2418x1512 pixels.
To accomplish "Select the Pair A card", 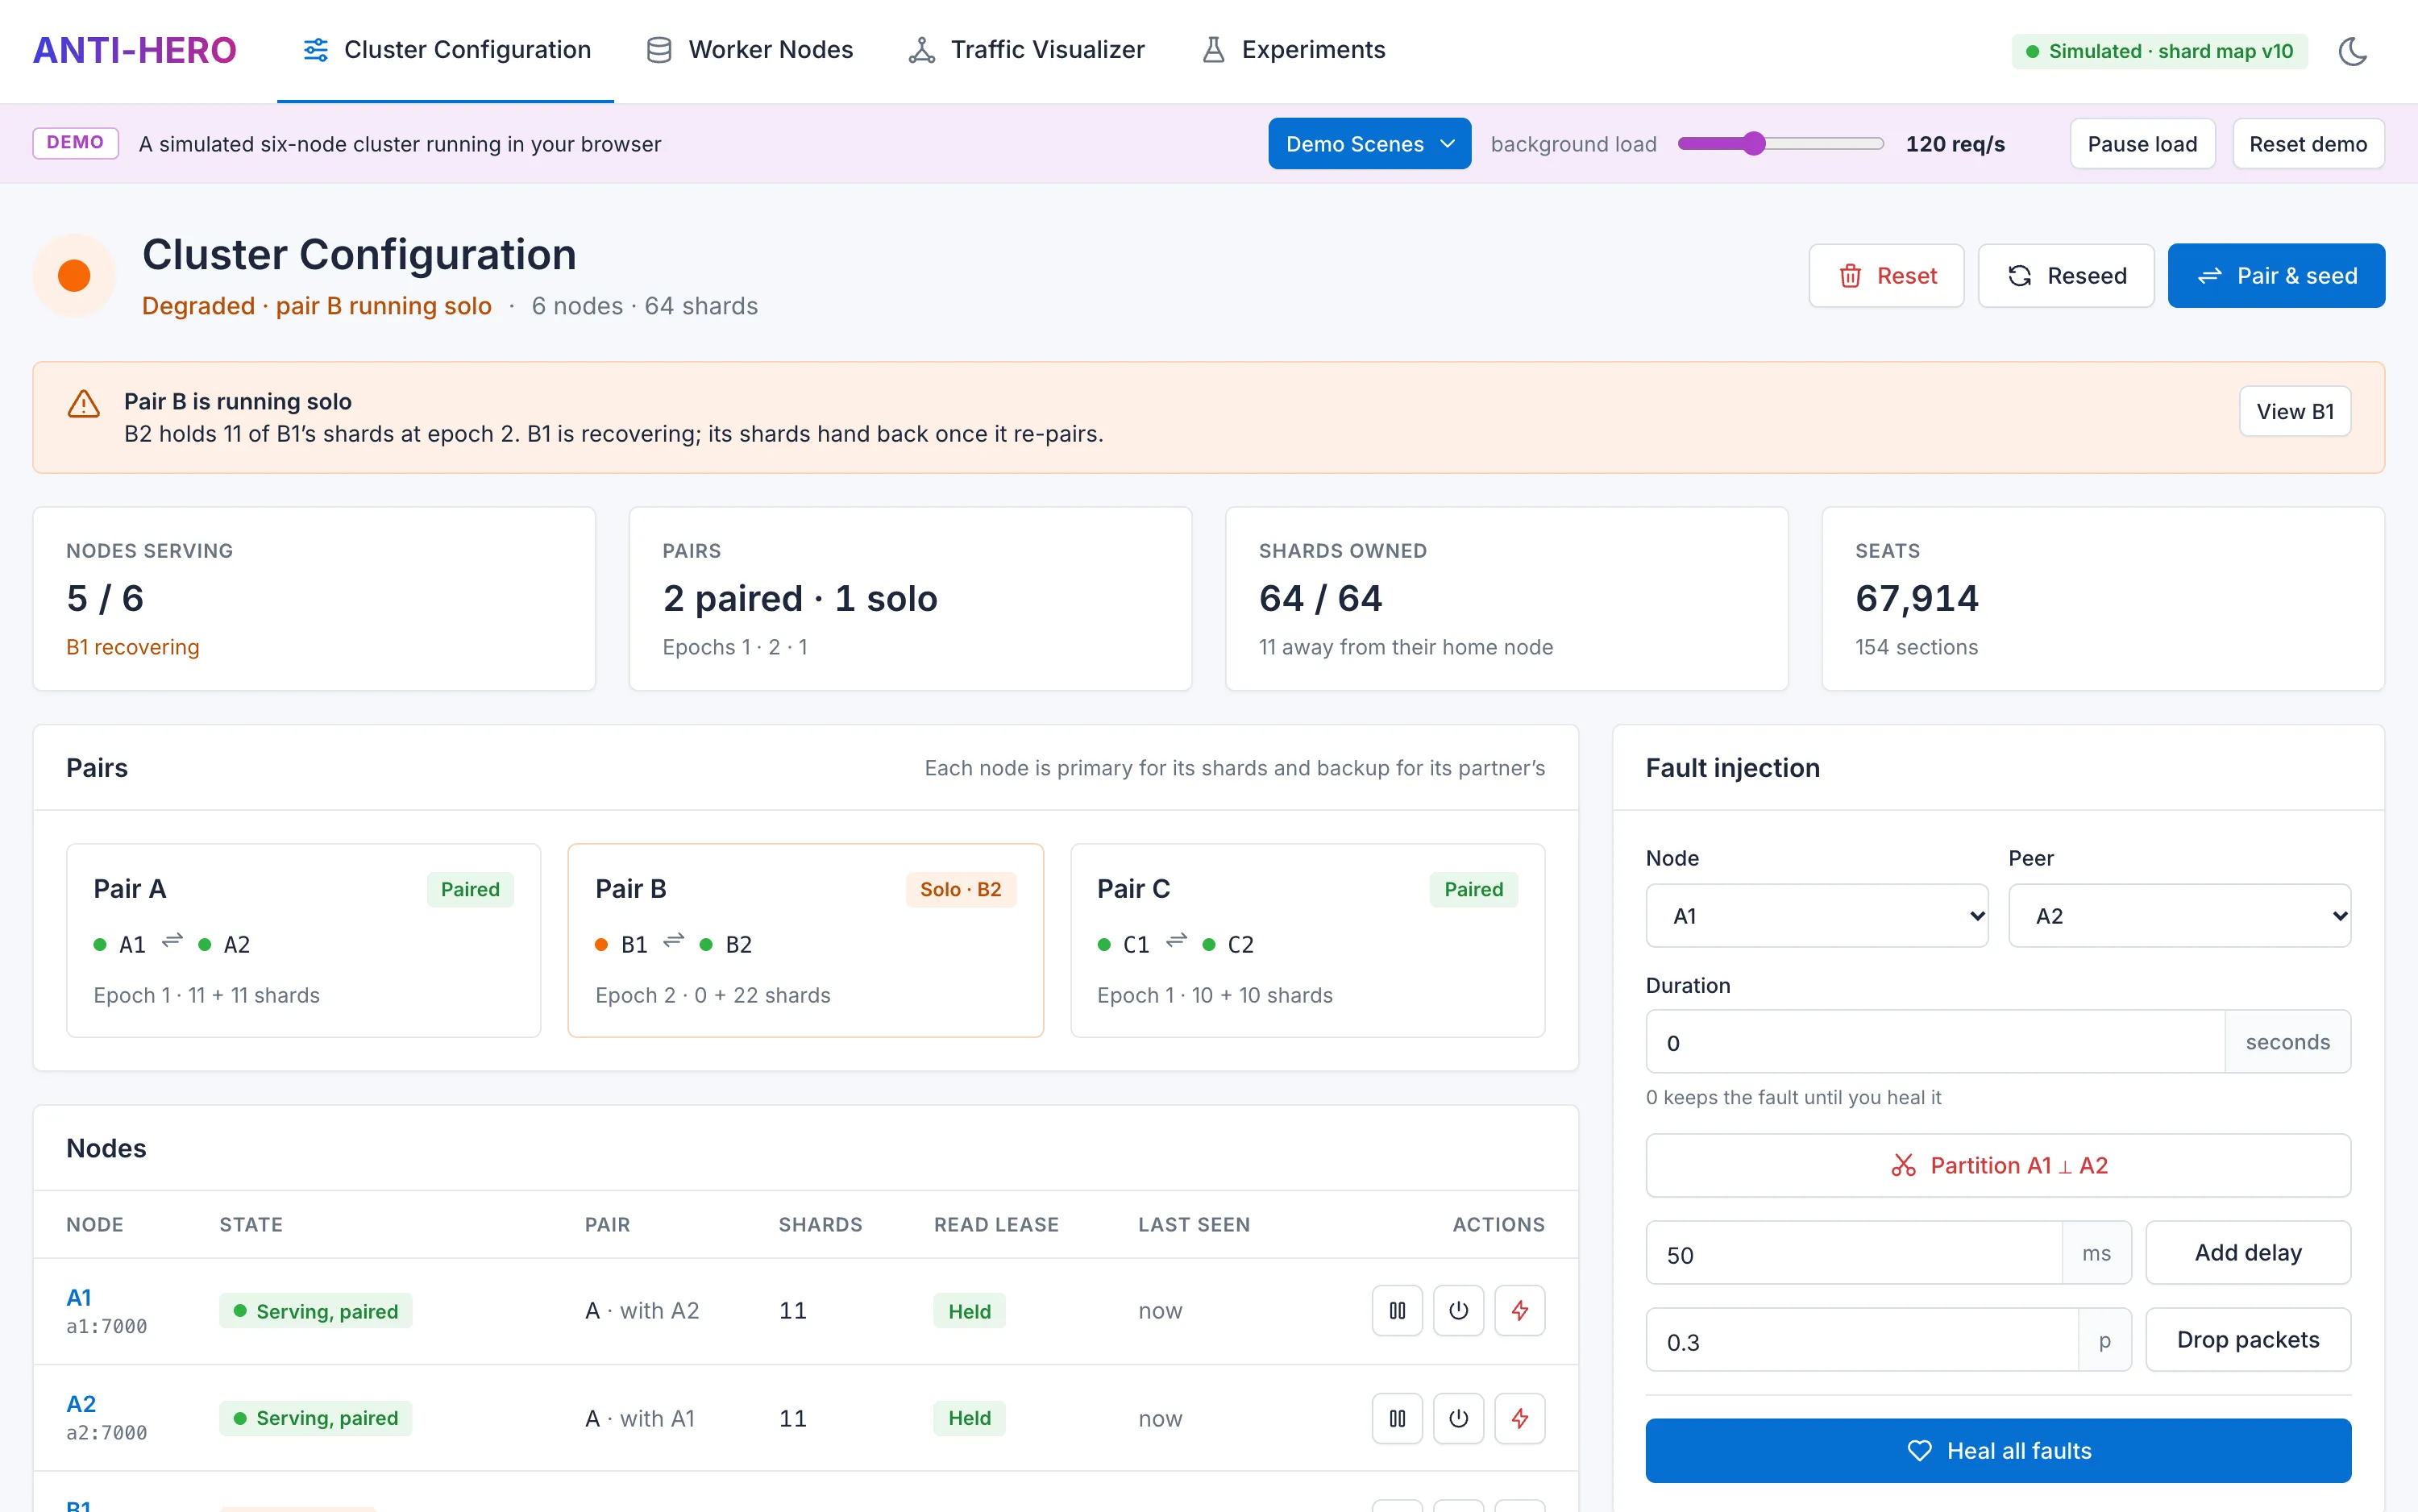I will pyautogui.click(x=303, y=940).
